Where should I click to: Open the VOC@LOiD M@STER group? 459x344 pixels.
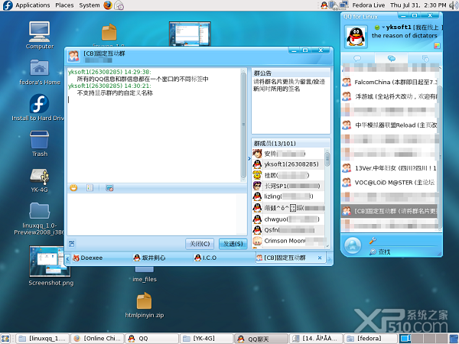pos(389,183)
